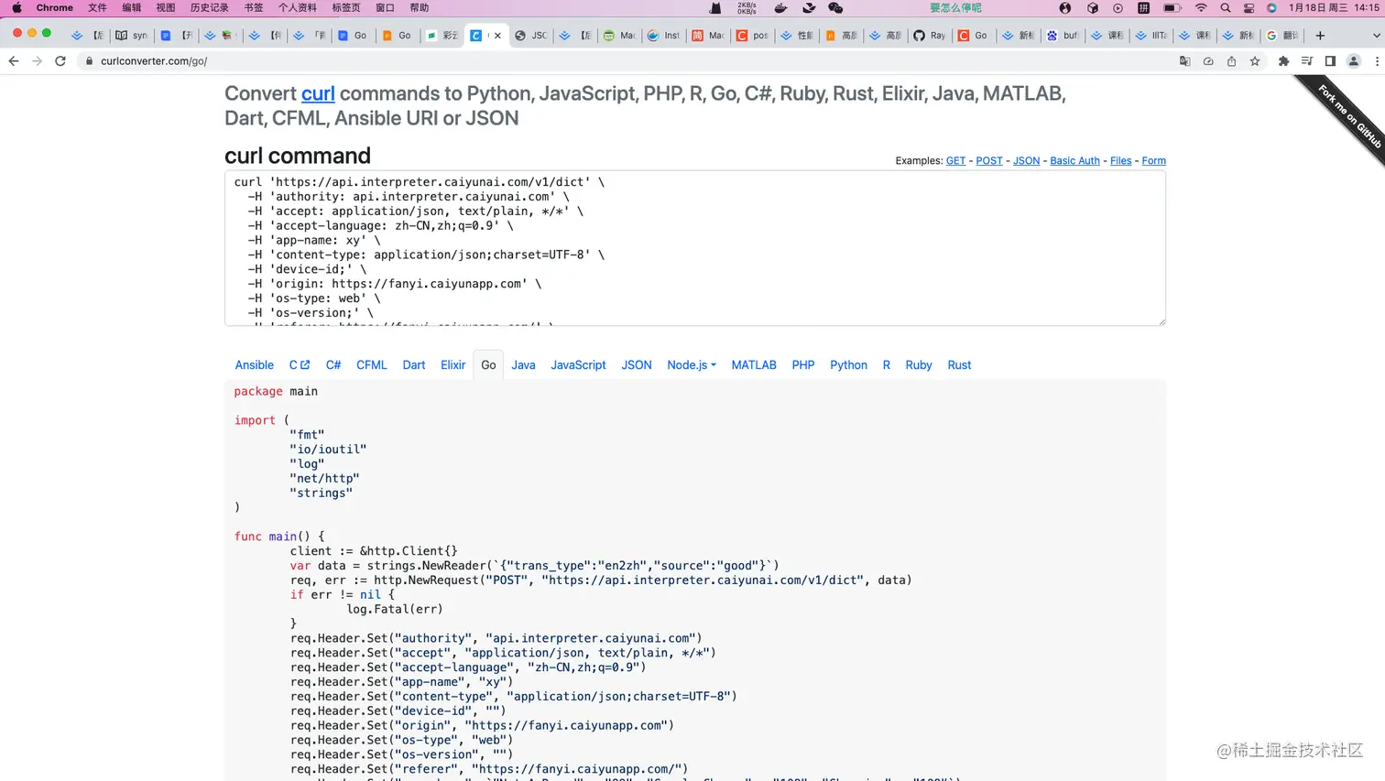This screenshot has width=1385, height=781.
Task: Load the POST example
Action: [989, 160]
